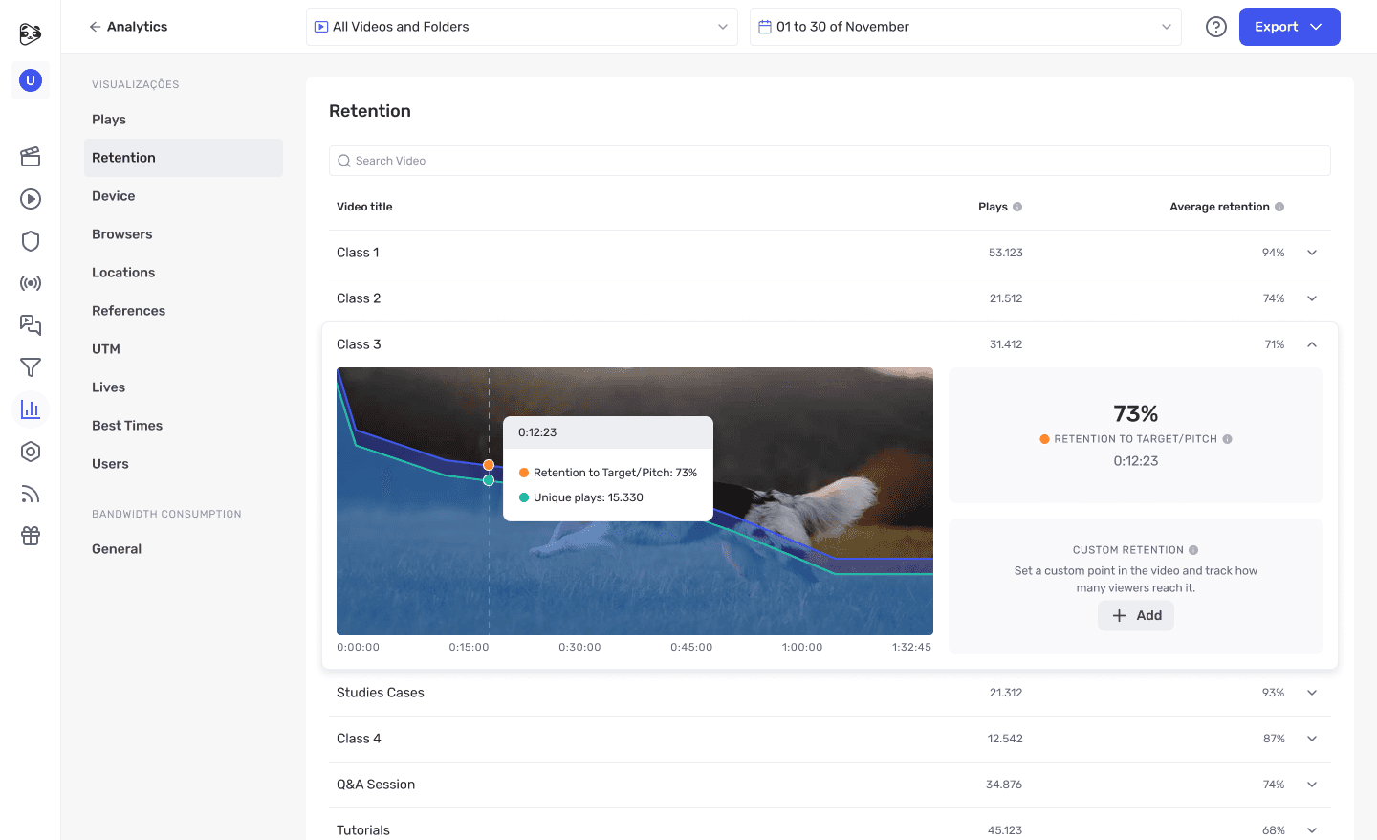Screen dimensions: 1377x840
Task: Open the All Videos and Folders dropdown
Action: coord(522,26)
